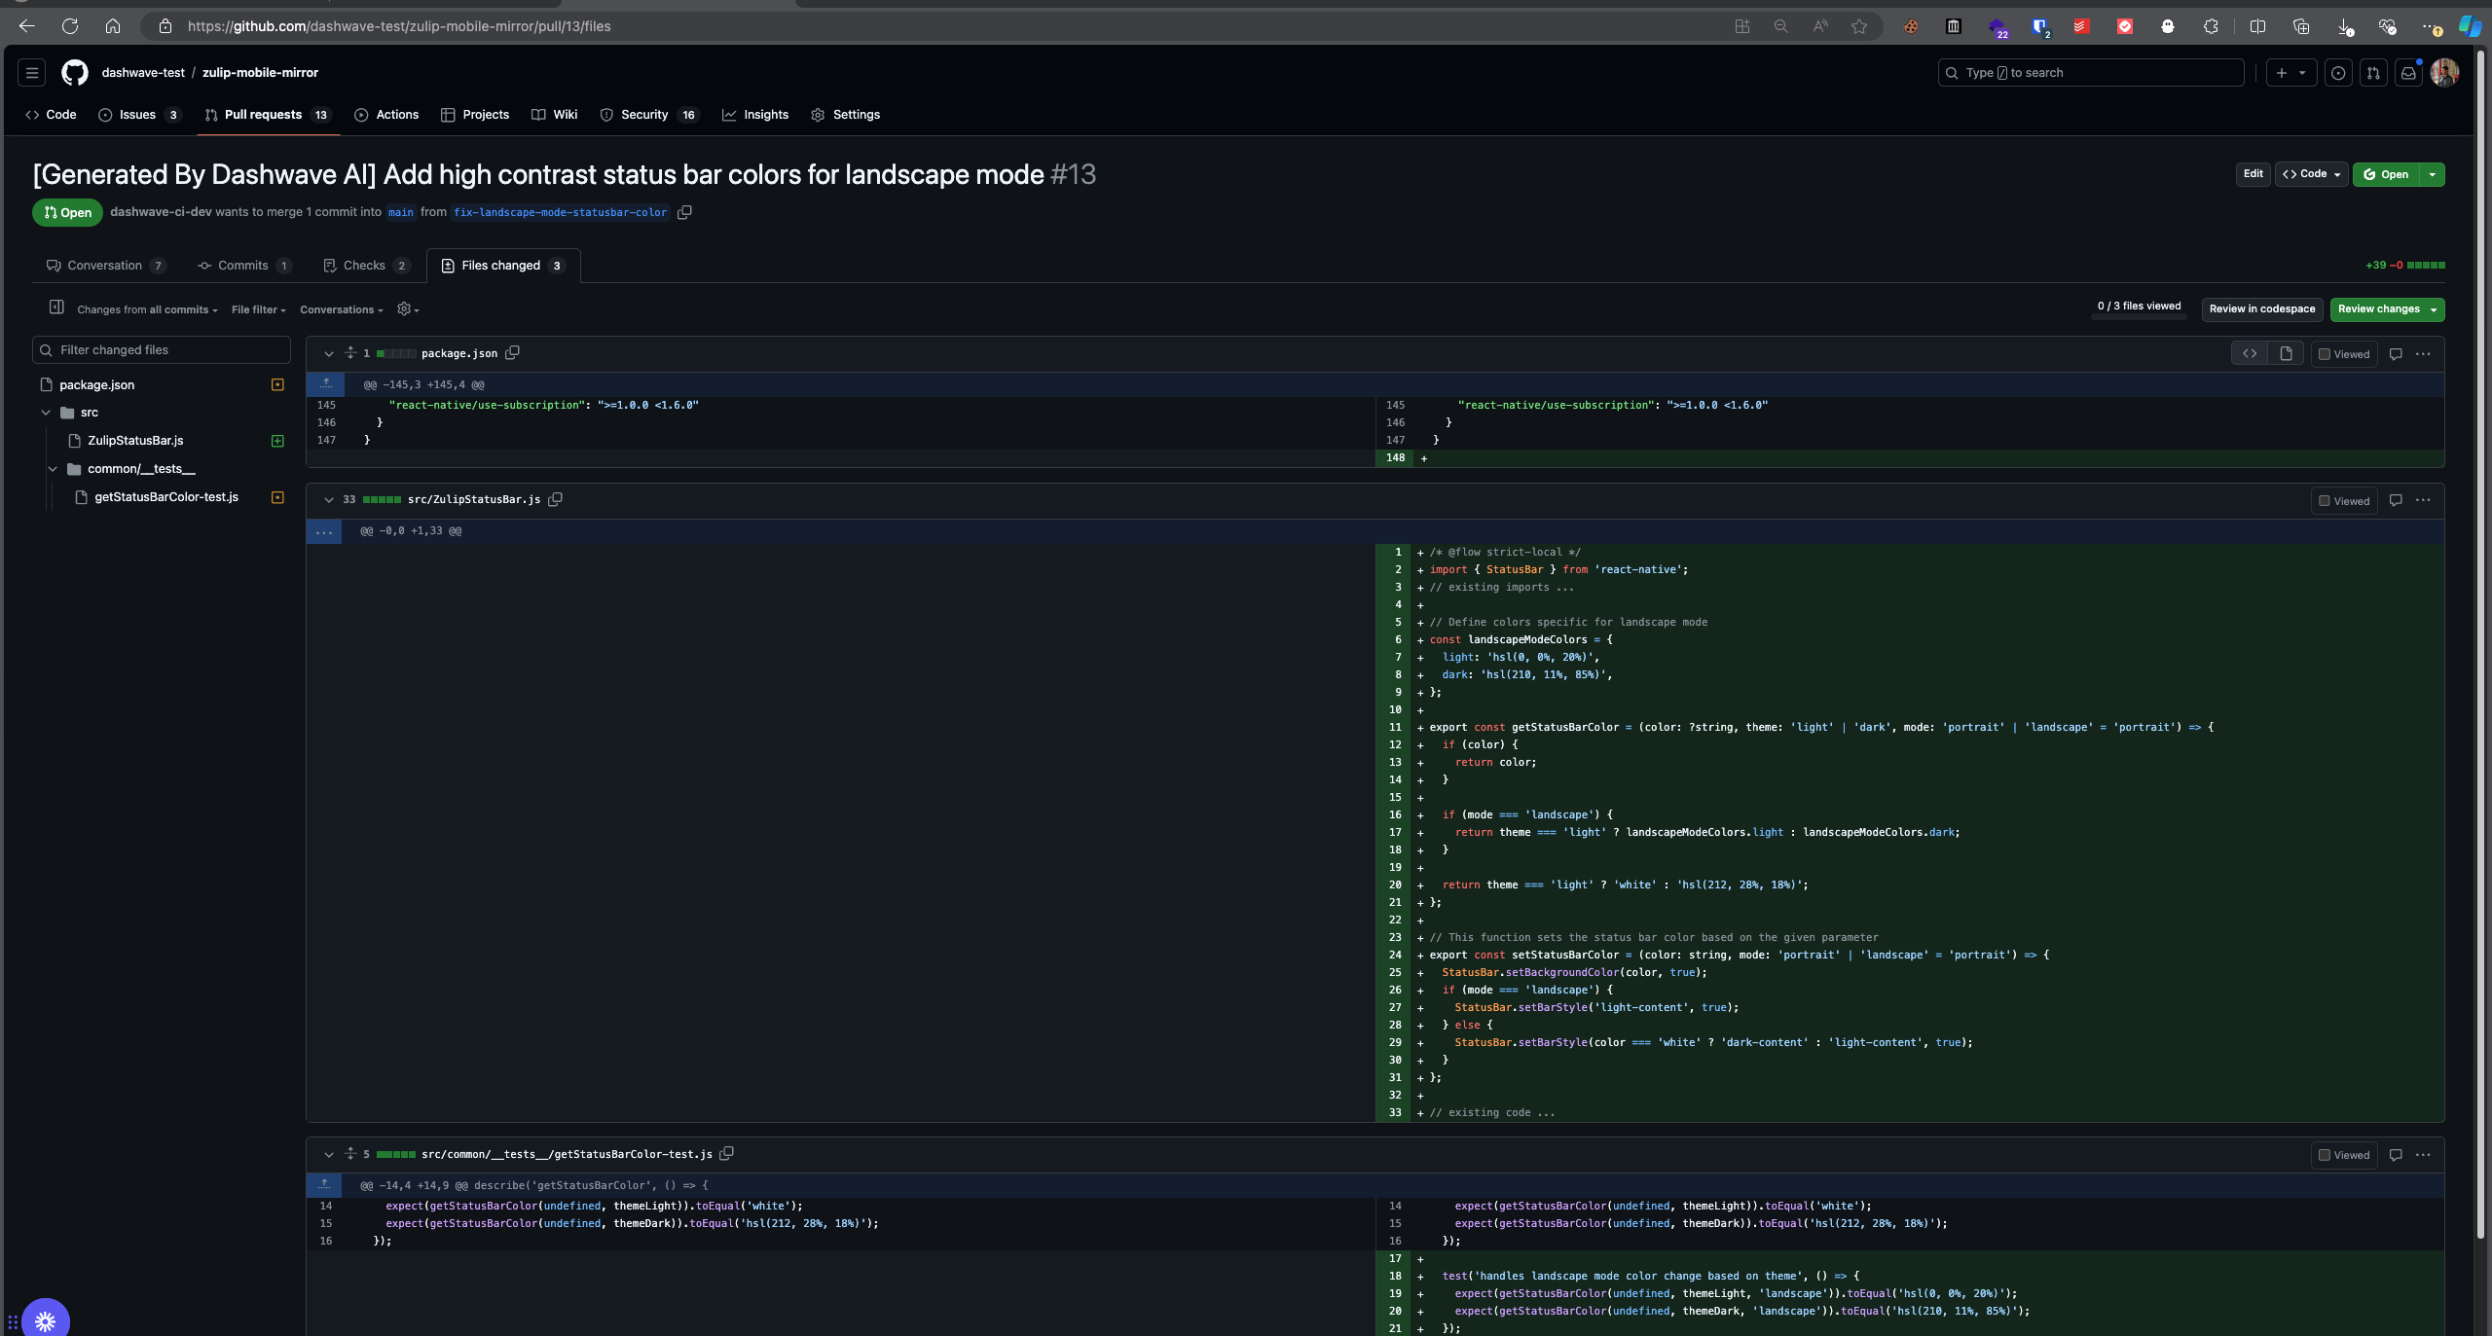Open the Actions repository tab
The image size is (2492, 1336).
387,115
